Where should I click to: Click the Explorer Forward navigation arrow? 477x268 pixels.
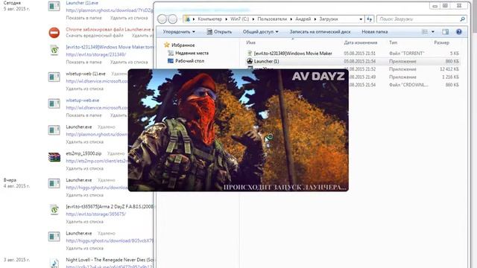click(172, 19)
